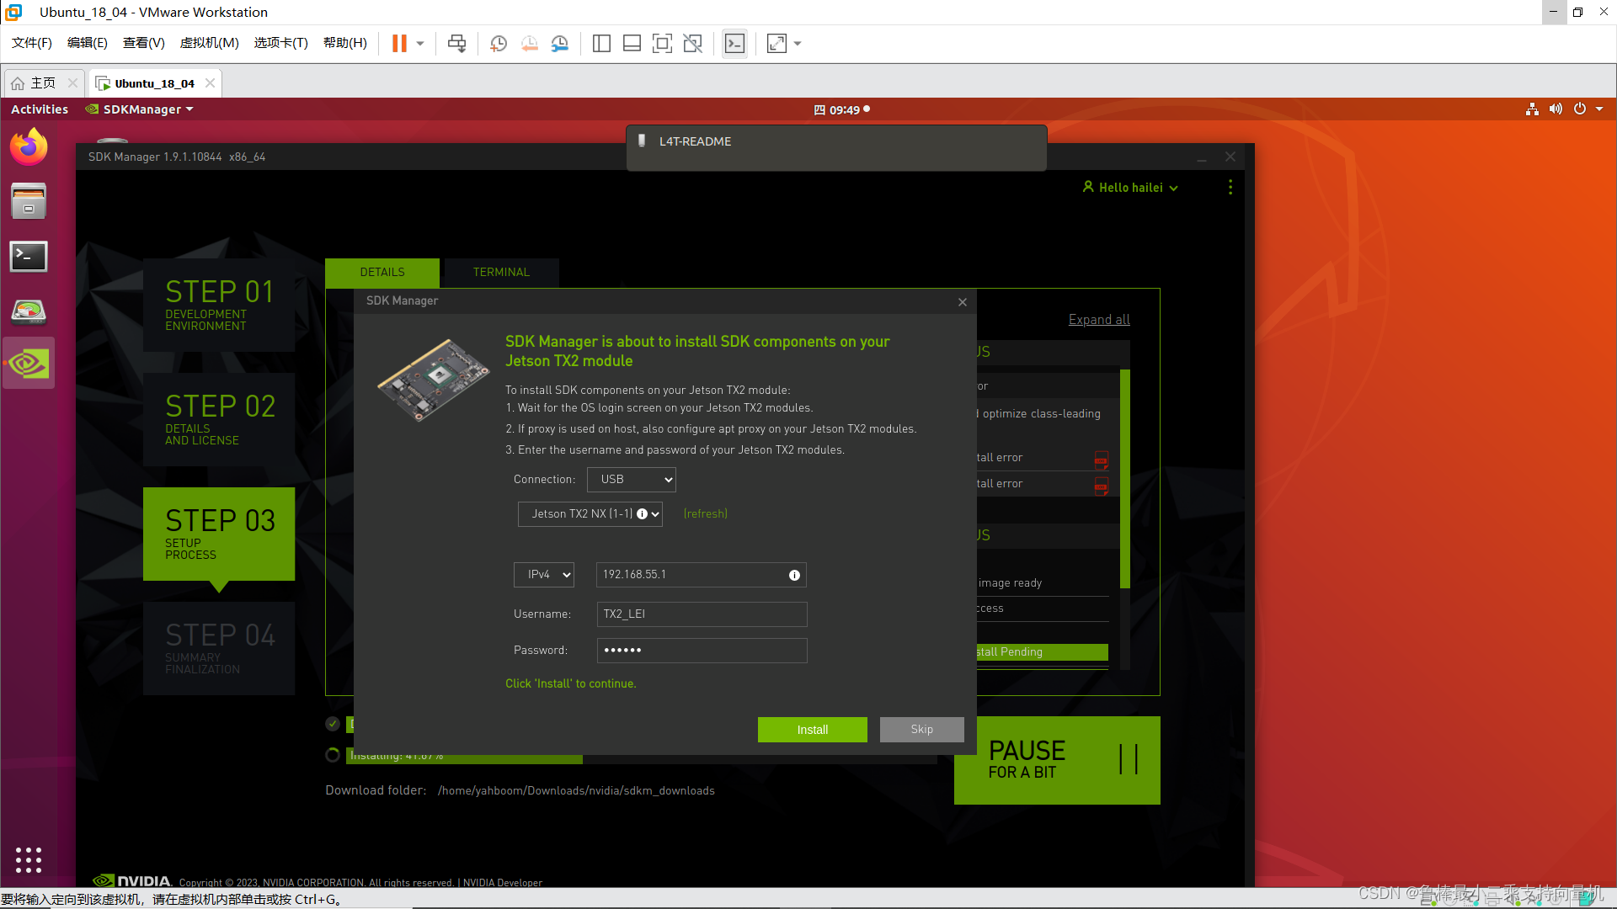
Task: Open the power options dropdown arrow
Action: point(420,43)
